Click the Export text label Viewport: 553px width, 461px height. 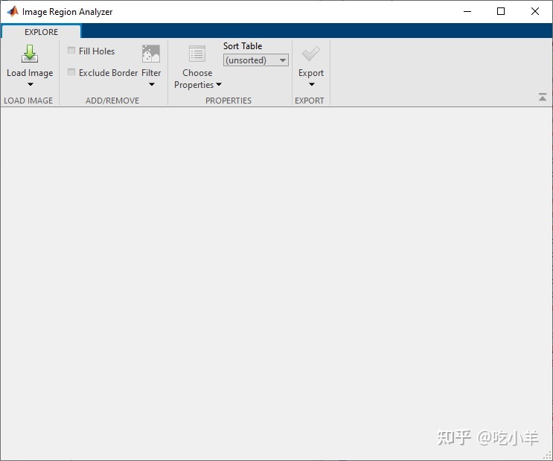[x=310, y=73]
